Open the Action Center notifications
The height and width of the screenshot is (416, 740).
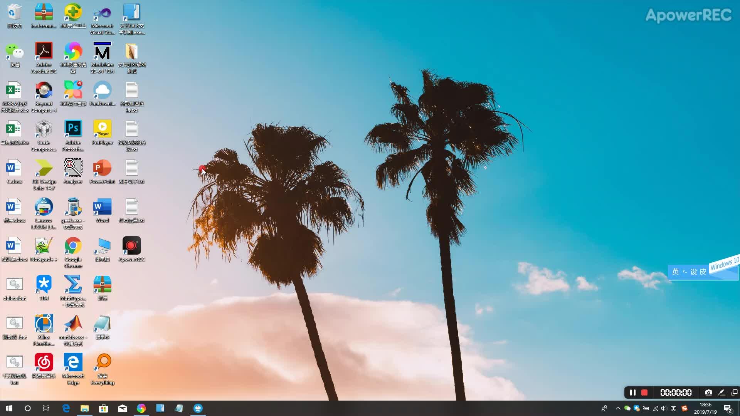728,408
